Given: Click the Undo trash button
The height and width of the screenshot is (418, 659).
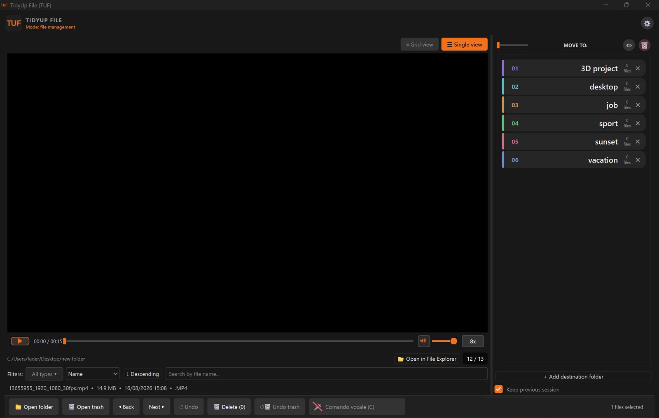Looking at the screenshot, I should [x=280, y=407].
